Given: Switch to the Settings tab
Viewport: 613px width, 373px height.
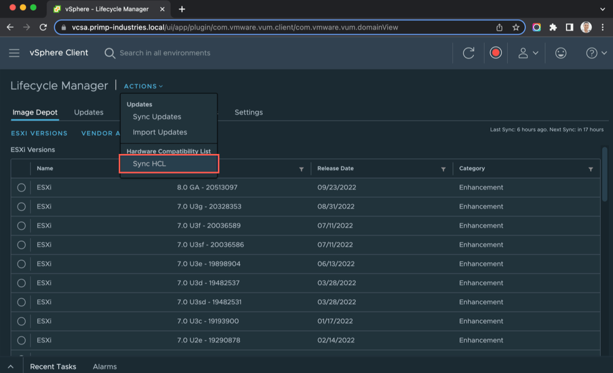Looking at the screenshot, I should point(249,112).
